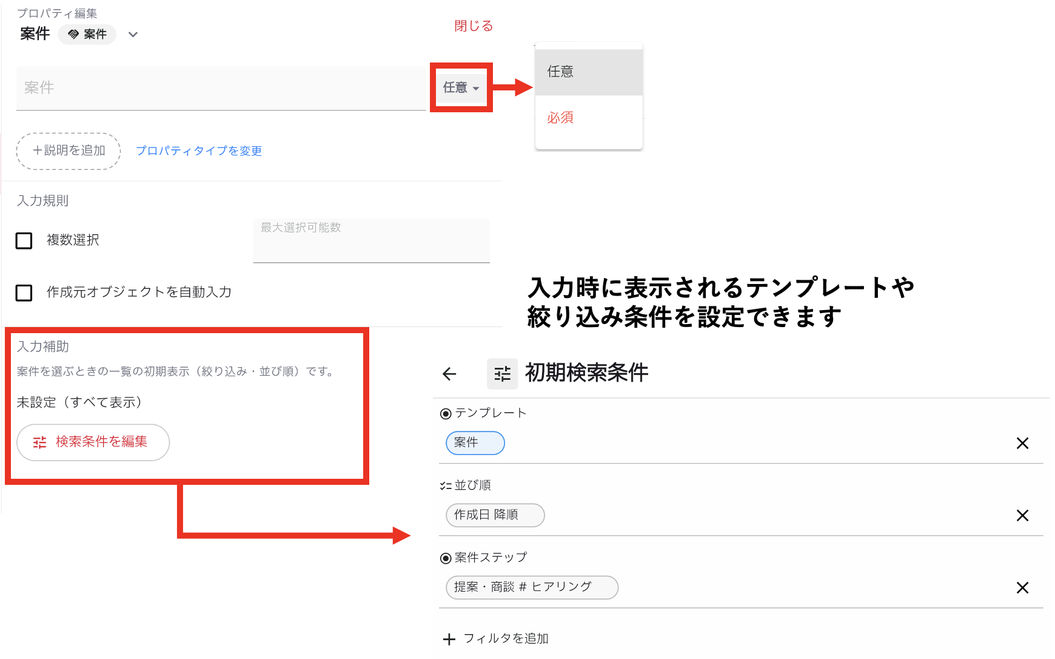Check 作成元オブジェクトを自動入力

24,293
